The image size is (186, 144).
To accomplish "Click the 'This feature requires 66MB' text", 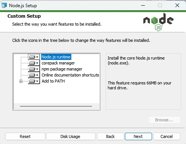I will coord(140,86).
